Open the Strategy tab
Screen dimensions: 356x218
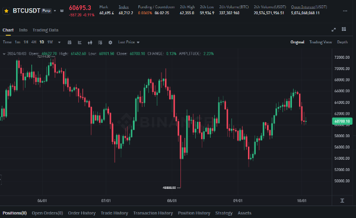coord(224,213)
